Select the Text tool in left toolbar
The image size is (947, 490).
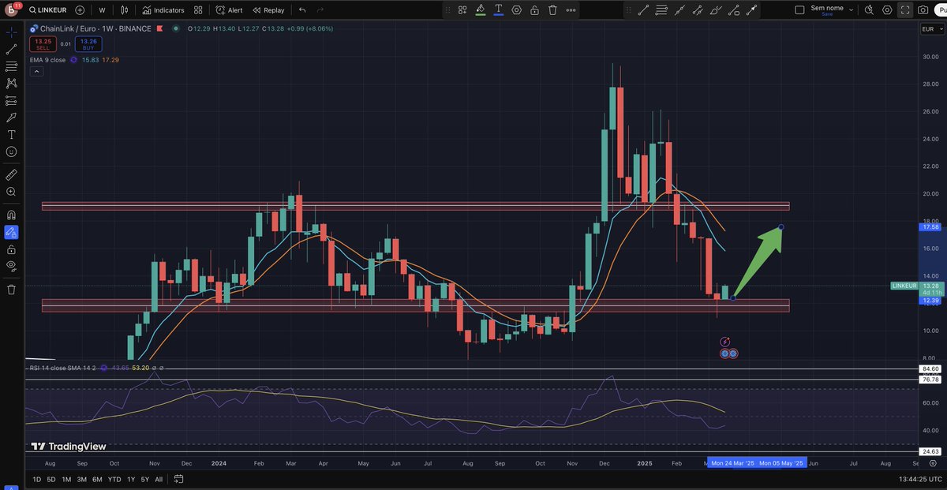(x=11, y=135)
